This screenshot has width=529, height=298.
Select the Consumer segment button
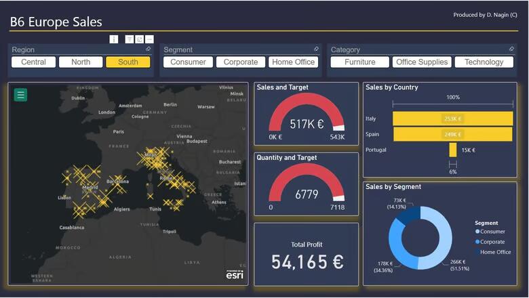click(188, 62)
